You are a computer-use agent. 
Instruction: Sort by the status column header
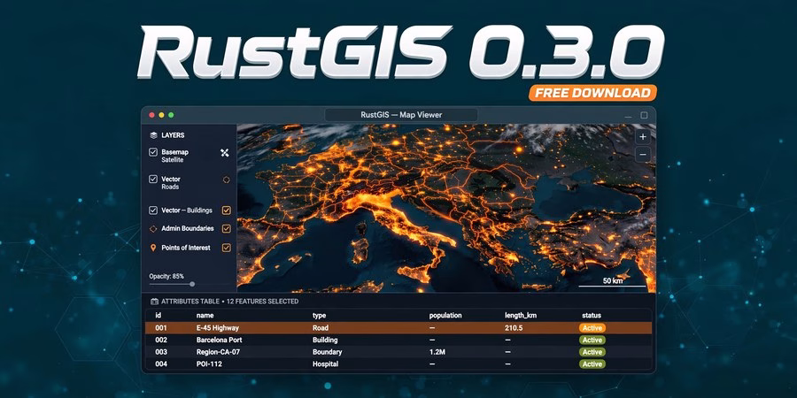click(592, 316)
